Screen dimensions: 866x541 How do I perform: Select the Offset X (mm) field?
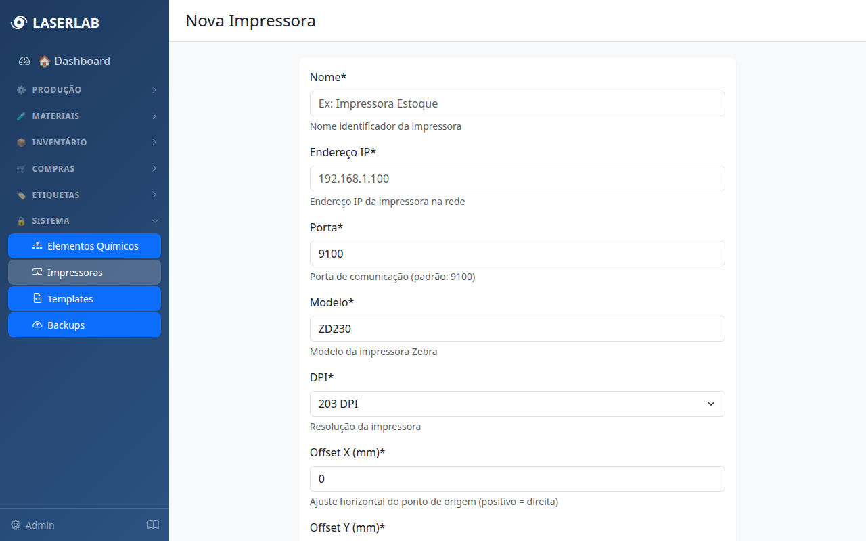(517, 479)
